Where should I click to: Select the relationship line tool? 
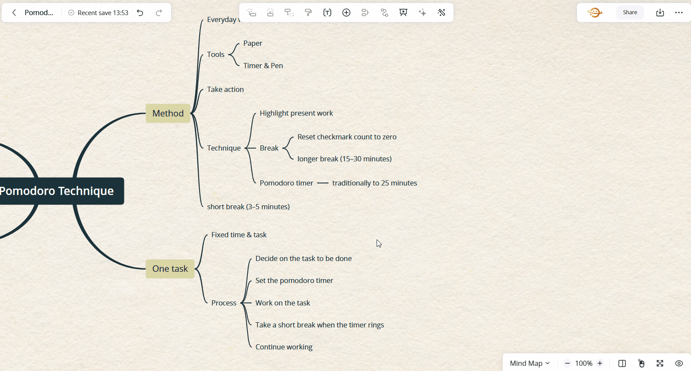(384, 13)
